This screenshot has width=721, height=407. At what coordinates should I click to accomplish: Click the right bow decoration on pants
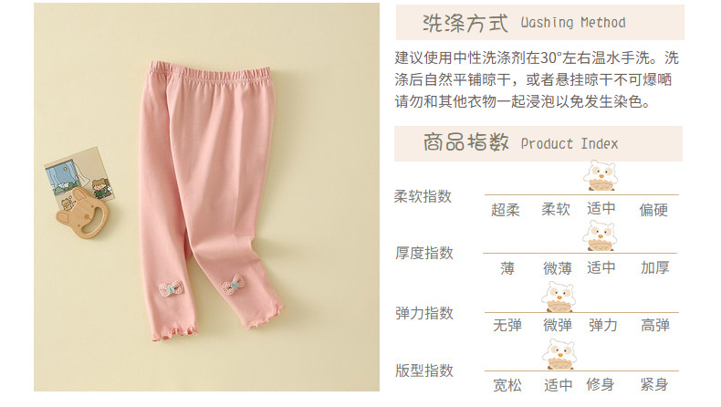tap(233, 284)
